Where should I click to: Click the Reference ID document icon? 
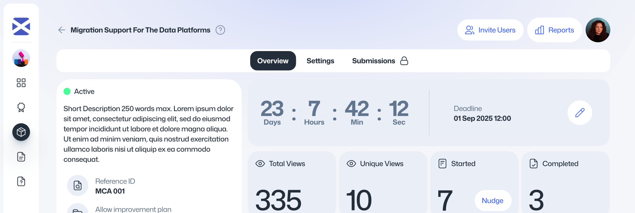coord(77,185)
